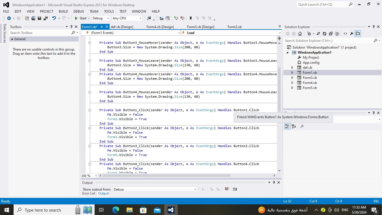Collapse the General group in Toolbox
The width and height of the screenshot is (382, 215).
(x=12, y=39)
